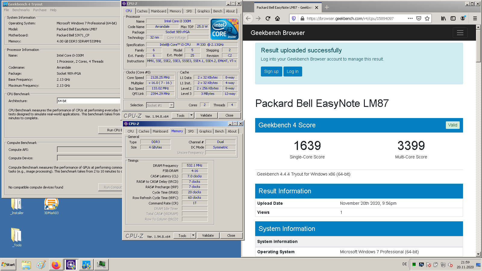This screenshot has height=271, width=482.
Task: Open the page actions three-dot menu
Action: pos(410,18)
